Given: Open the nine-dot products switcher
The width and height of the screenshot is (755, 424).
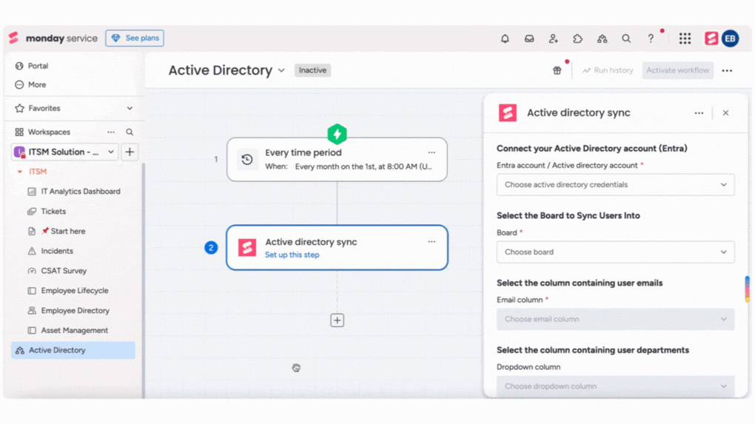Looking at the screenshot, I should 685,38.
